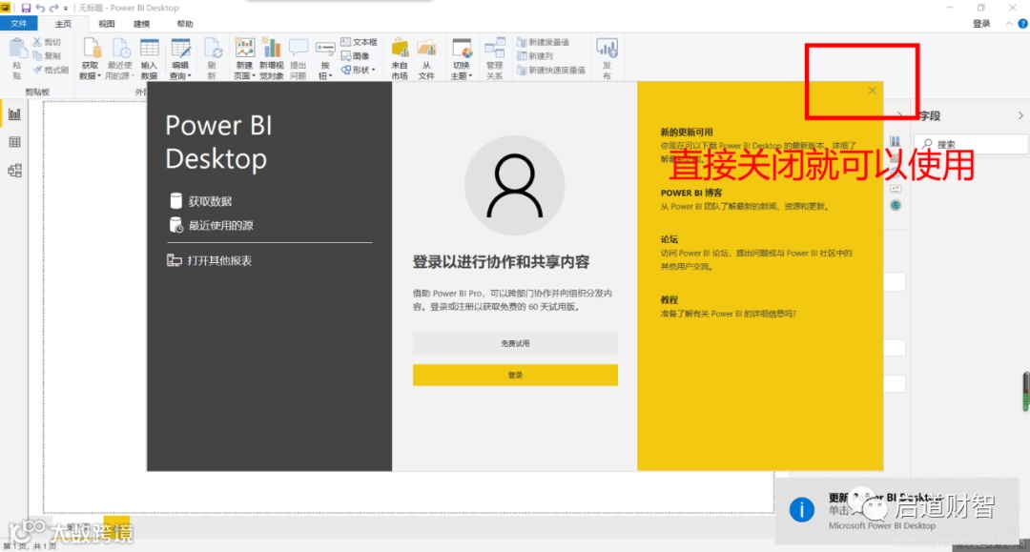Open the 新的更新可用 heading

pyautogui.click(x=687, y=132)
